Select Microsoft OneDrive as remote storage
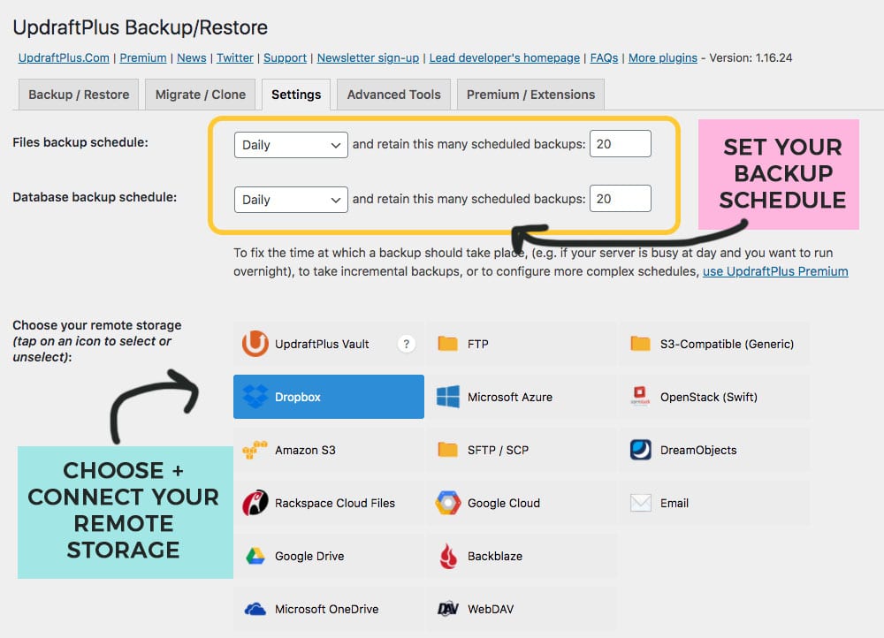884x638 pixels. click(x=329, y=609)
